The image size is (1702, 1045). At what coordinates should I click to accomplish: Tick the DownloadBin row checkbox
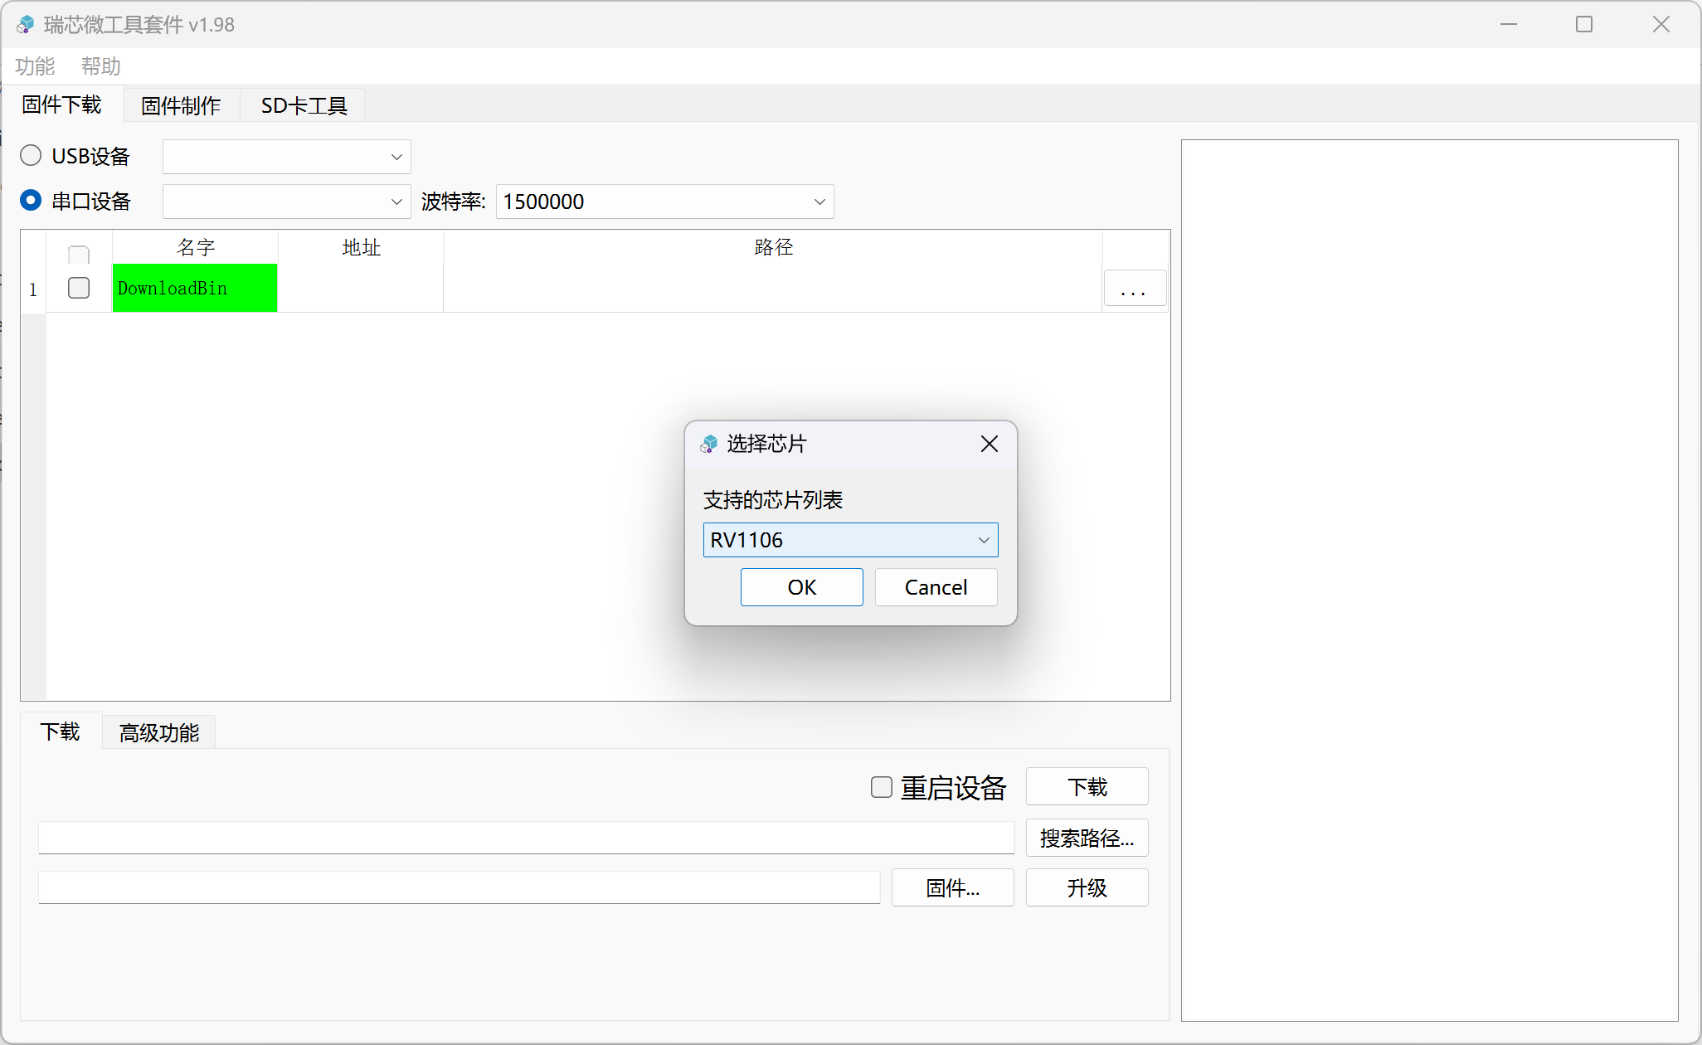[79, 288]
